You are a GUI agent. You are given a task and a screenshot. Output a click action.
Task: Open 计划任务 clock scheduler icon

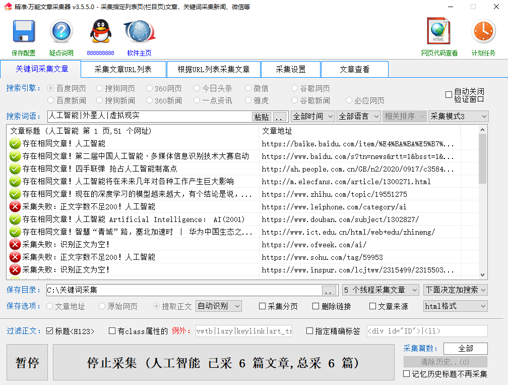click(x=482, y=32)
